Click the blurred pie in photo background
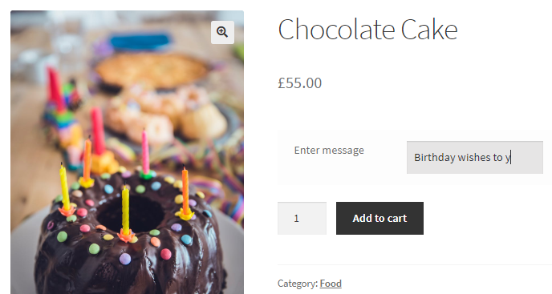Screen dimensions: 552x294 [x=152, y=70]
